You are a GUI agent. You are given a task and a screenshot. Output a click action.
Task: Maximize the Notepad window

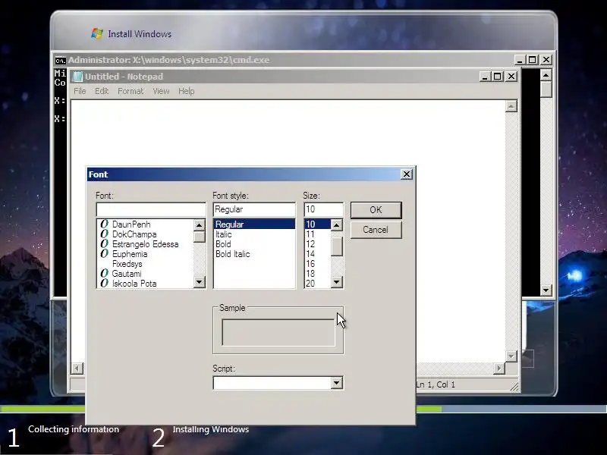(498, 77)
